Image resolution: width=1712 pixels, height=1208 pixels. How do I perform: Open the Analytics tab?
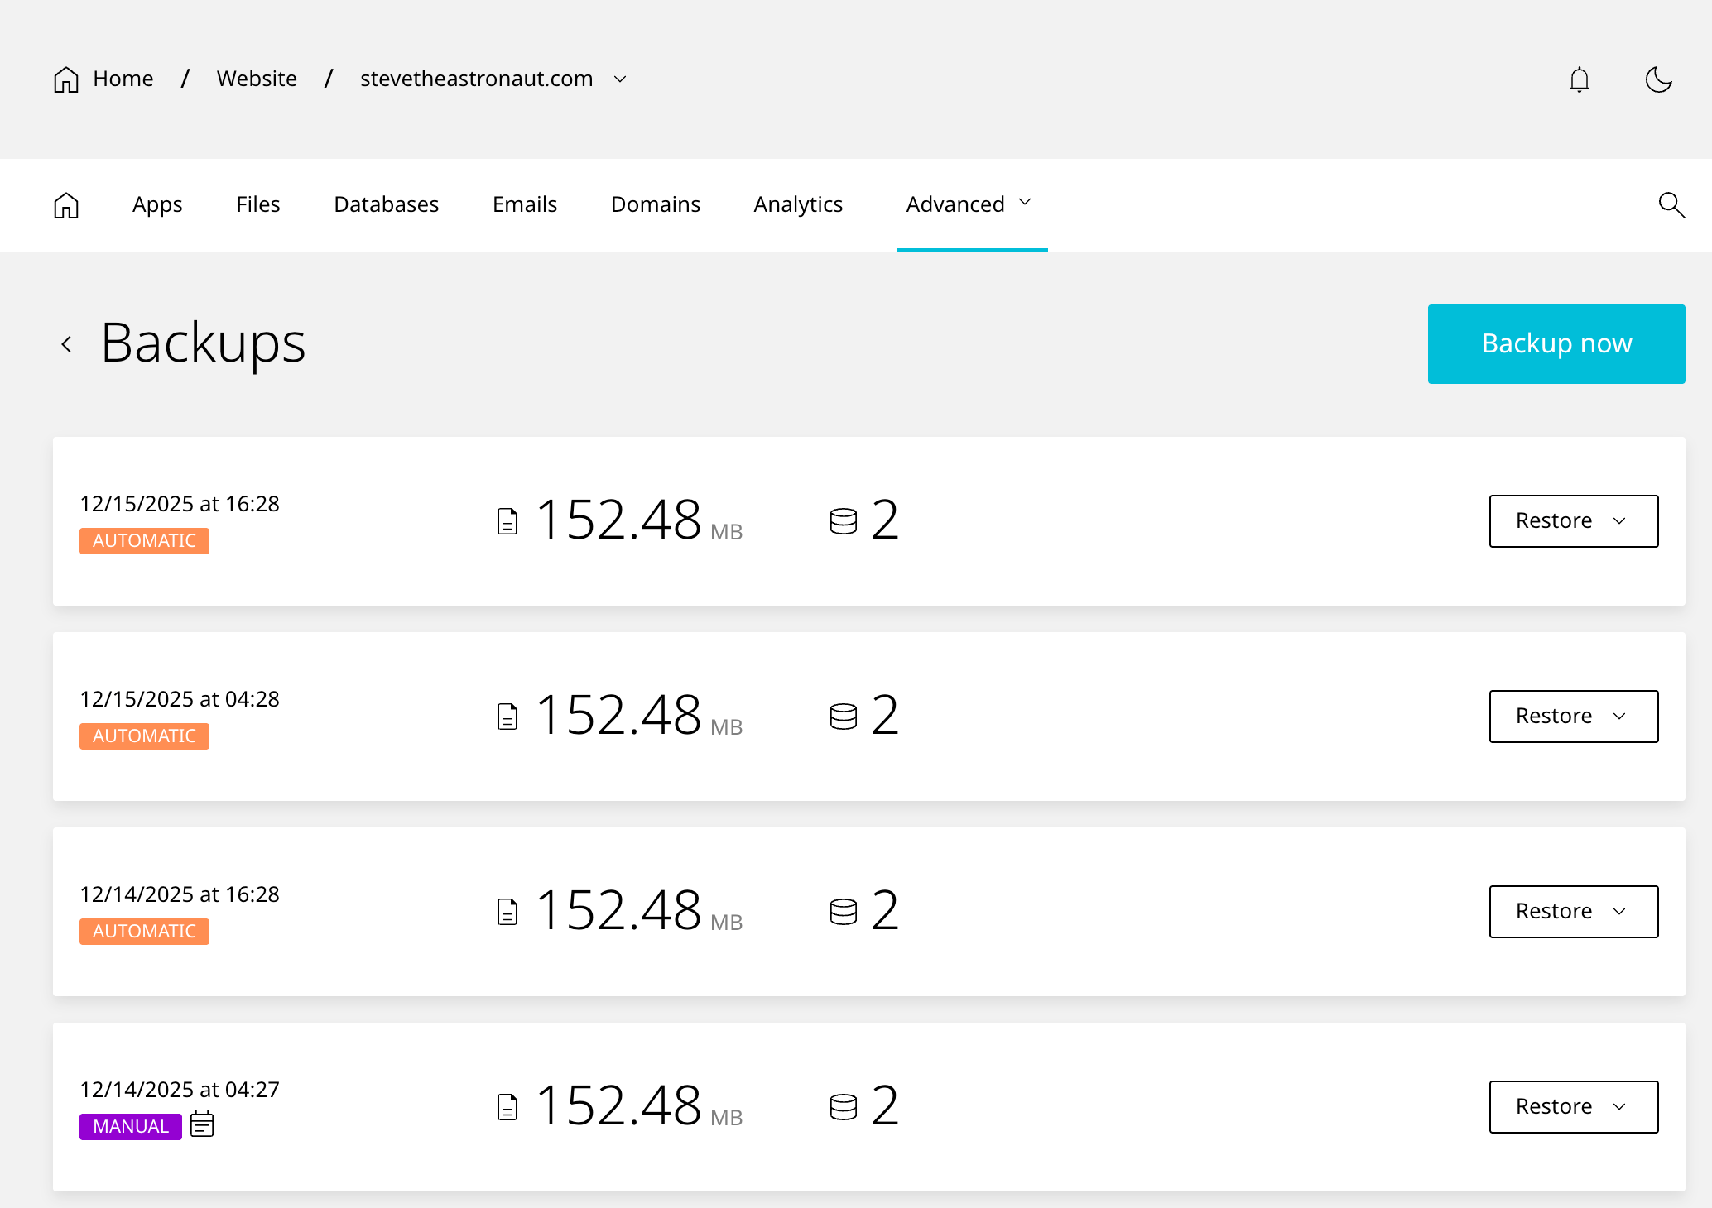click(x=798, y=204)
